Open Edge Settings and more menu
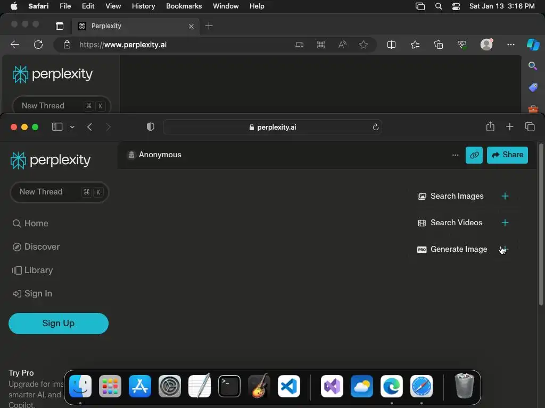Screen dimensions: 545x408 click(x=510, y=45)
